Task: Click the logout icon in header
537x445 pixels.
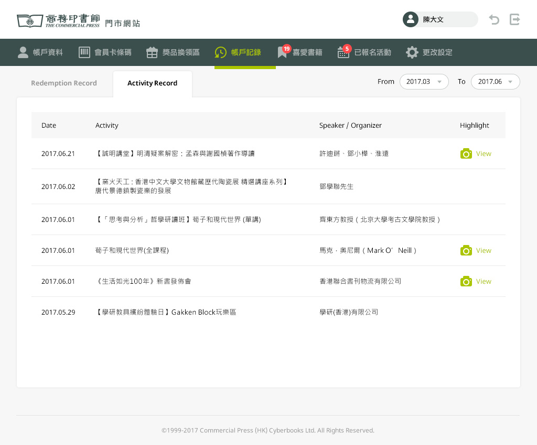Action: point(515,19)
